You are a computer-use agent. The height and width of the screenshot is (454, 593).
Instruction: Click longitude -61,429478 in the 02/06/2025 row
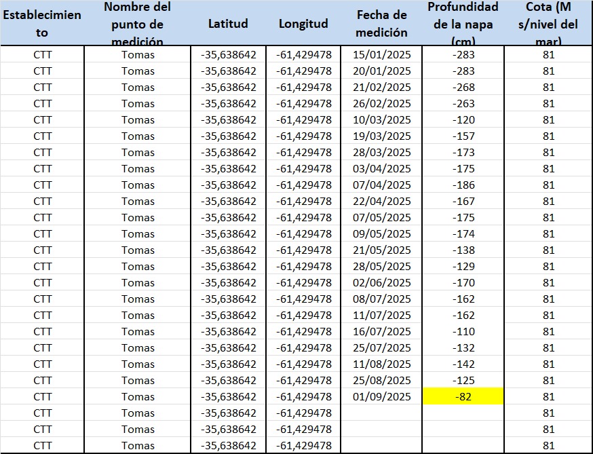click(304, 282)
